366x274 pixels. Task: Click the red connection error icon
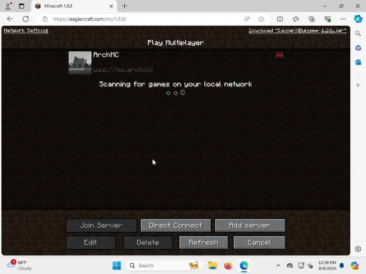(280, 55)
